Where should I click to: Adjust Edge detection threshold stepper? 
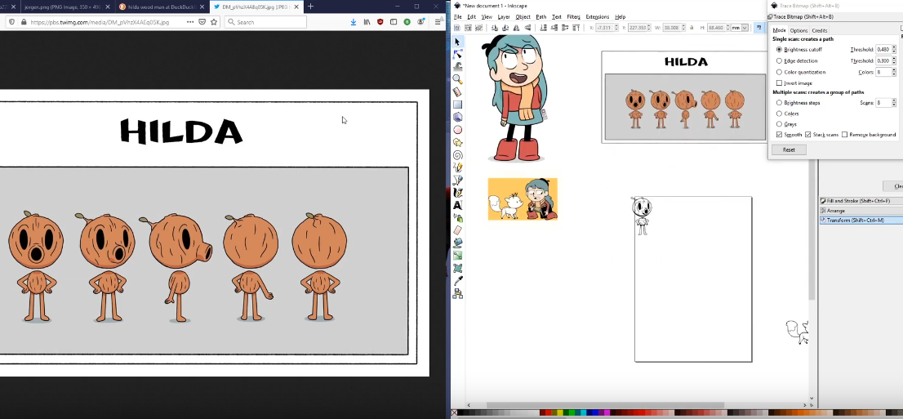point(894,60)
